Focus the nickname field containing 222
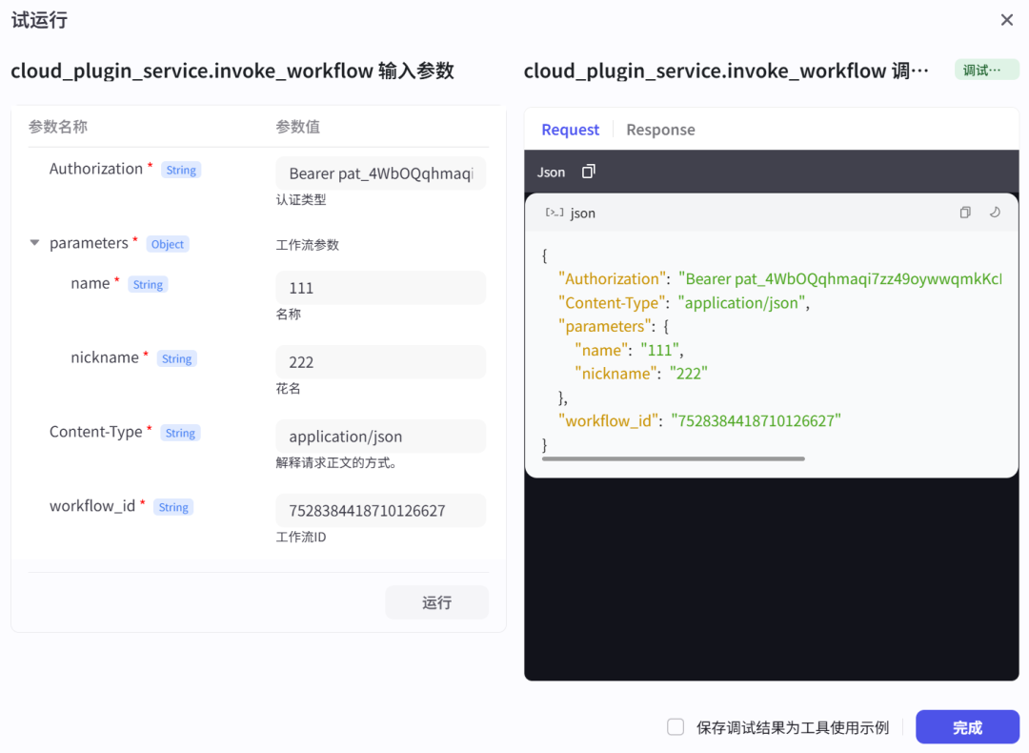Viewport: 1029px width, 753px height. (380, 362)
